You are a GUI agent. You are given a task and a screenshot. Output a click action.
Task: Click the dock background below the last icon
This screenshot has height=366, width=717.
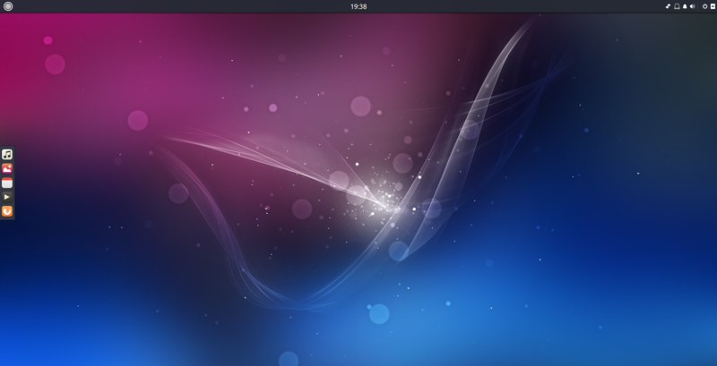coord(7,219)
